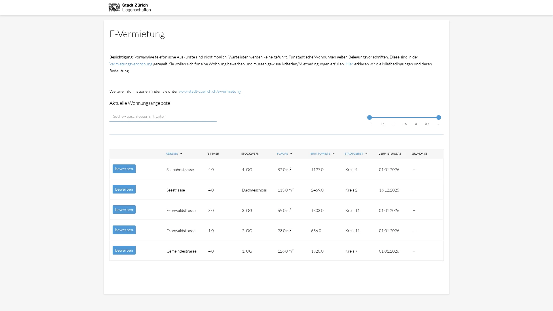Apply for the Seebahnstrasse apartment
Viewport: 553px width, 311px height.
pyautogui.click(x=124, y=169)
